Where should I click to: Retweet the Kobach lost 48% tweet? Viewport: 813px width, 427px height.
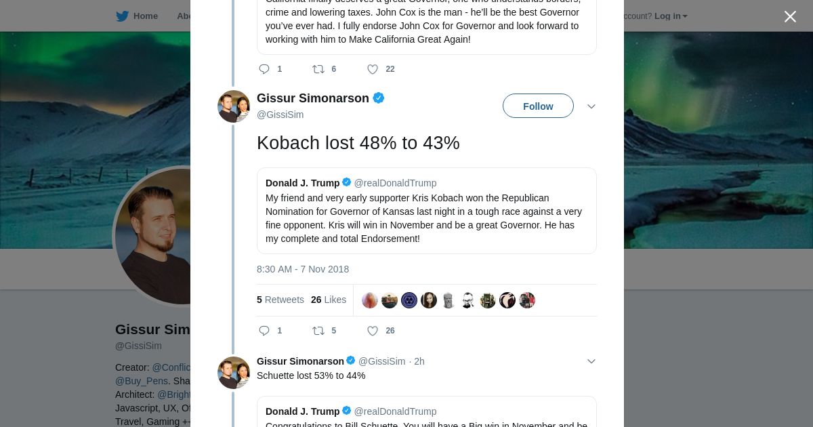point(318,331)
